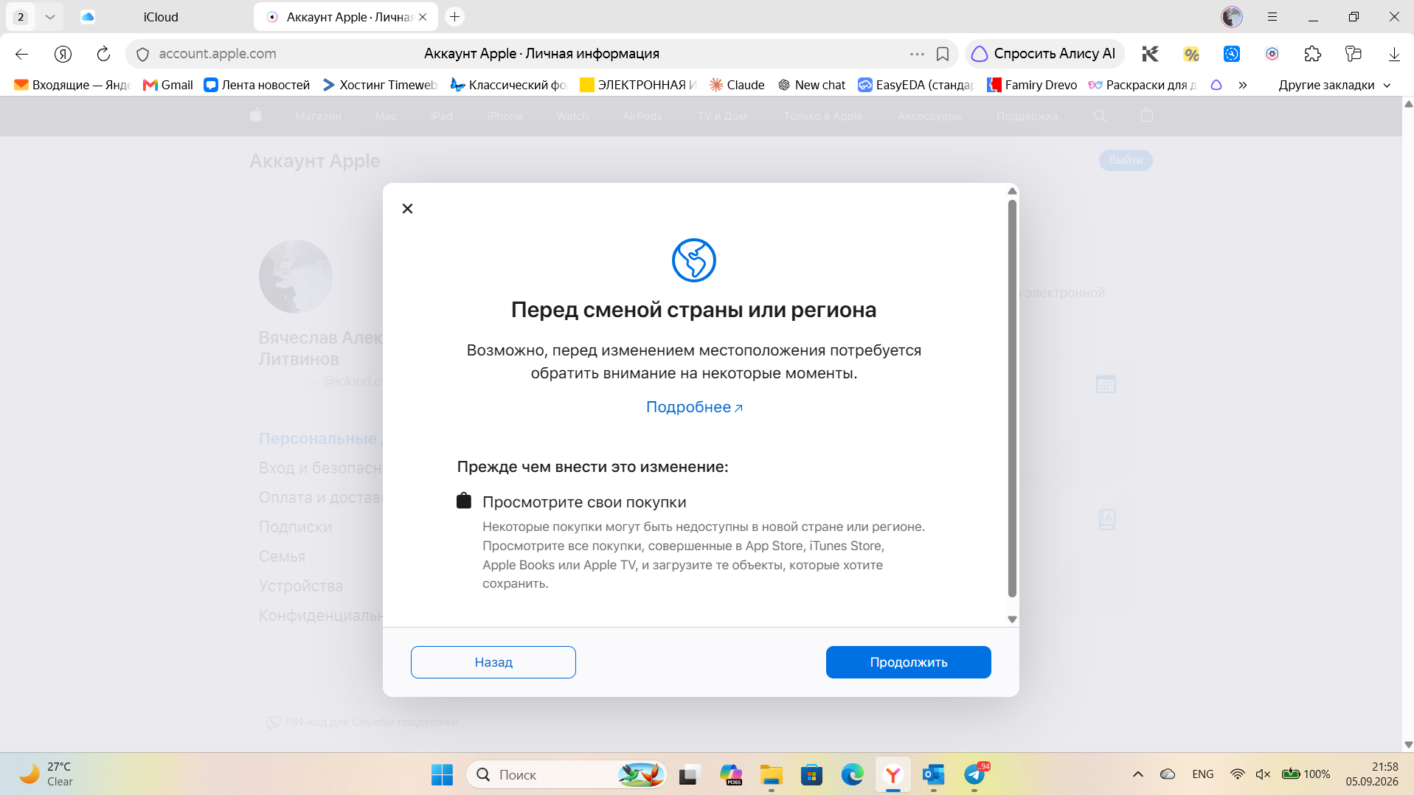This screenshot has width=1414, height=795.
Task: Open a new browser tab
Action: (455, 16)
